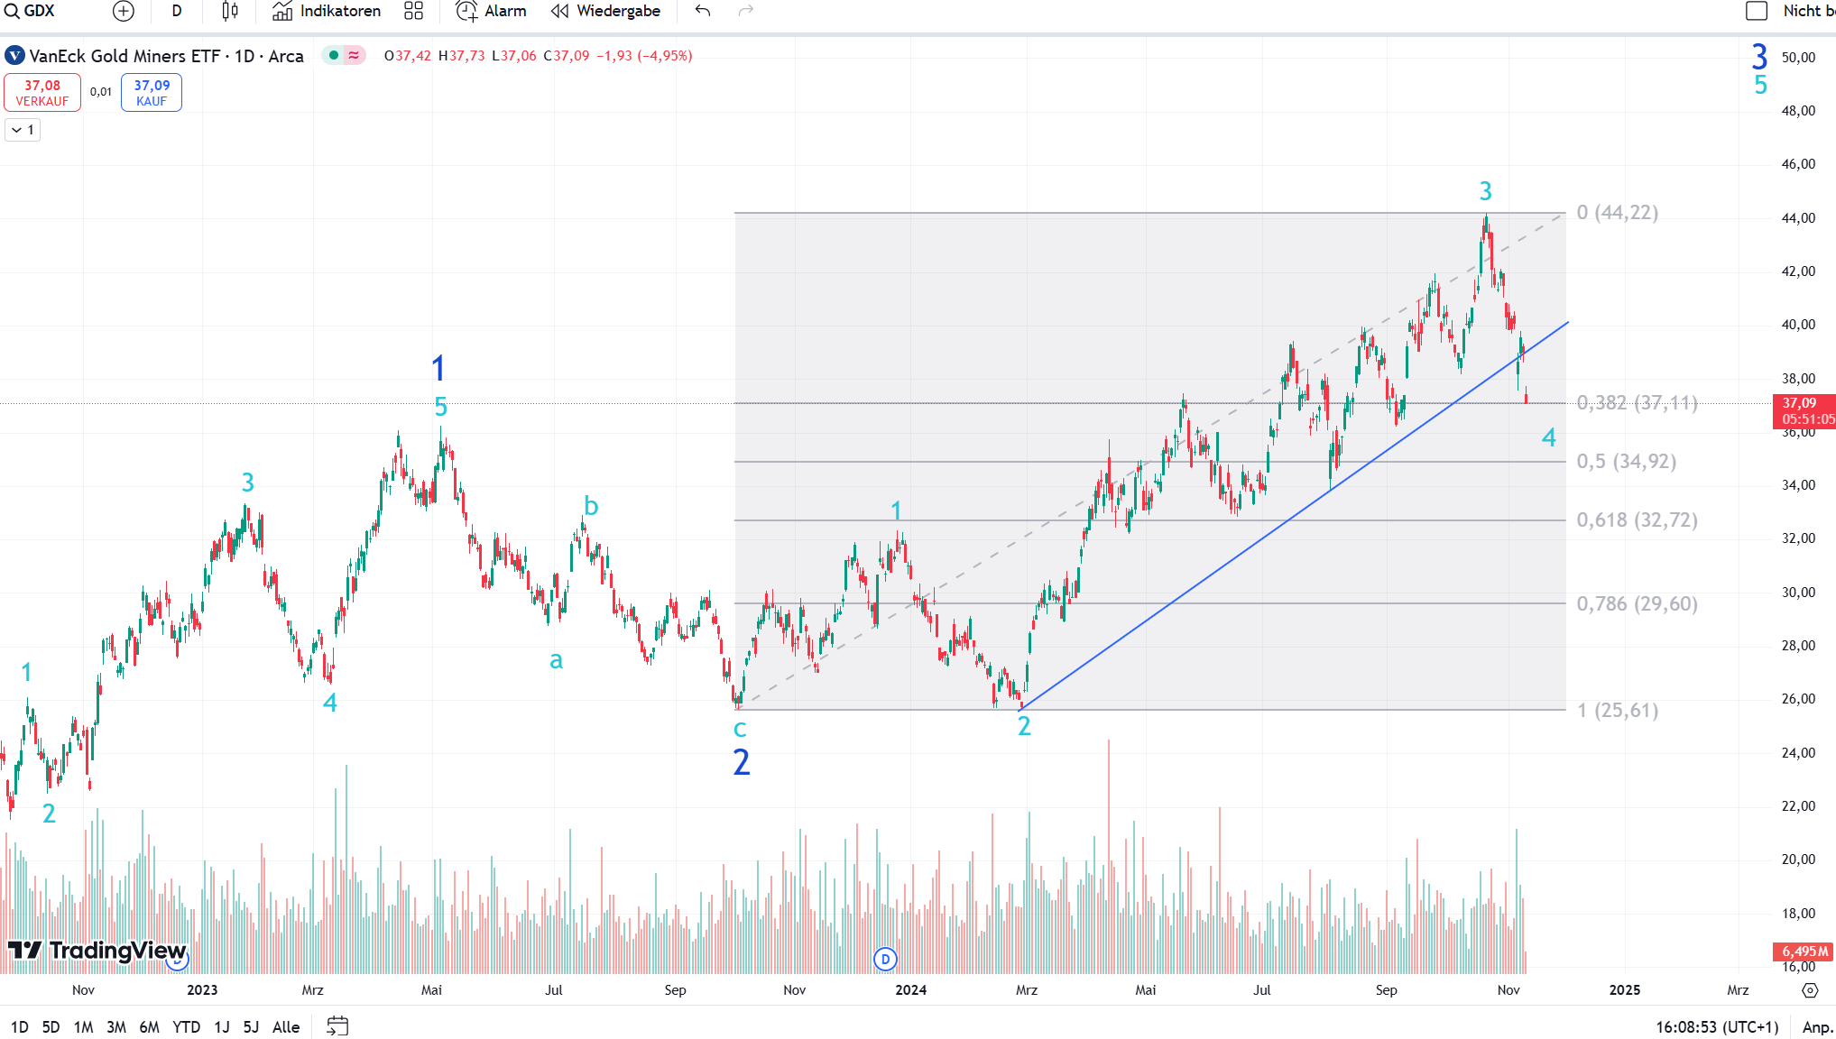Open the D interval dropdown

177,11
